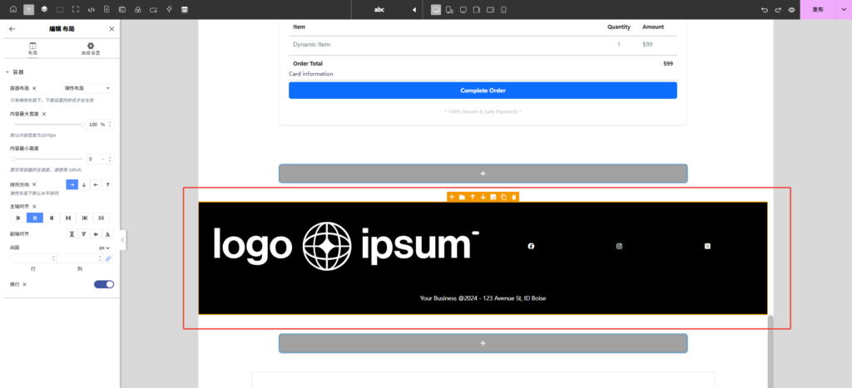
Task: Click the undo arrow in top bar
Action: (x=765, y=9)
